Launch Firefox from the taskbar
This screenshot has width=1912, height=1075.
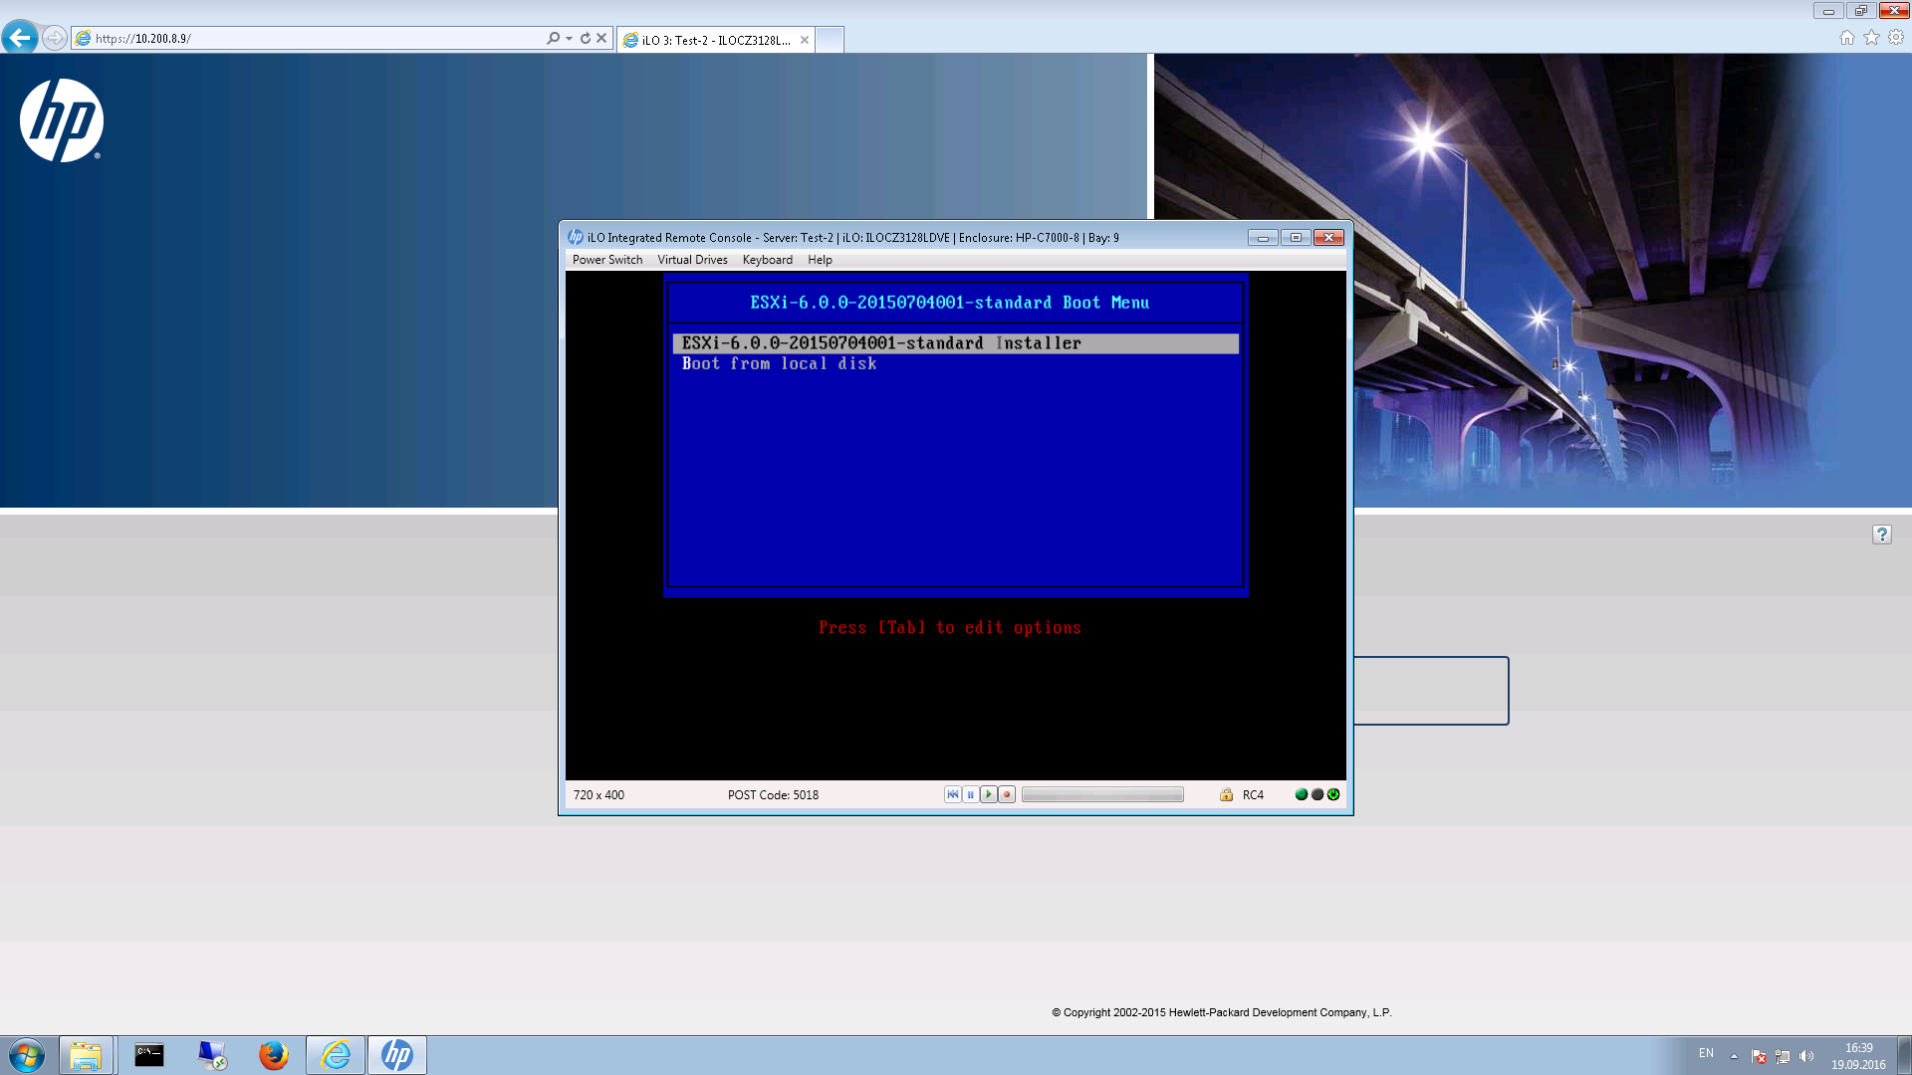[273, 1055]
